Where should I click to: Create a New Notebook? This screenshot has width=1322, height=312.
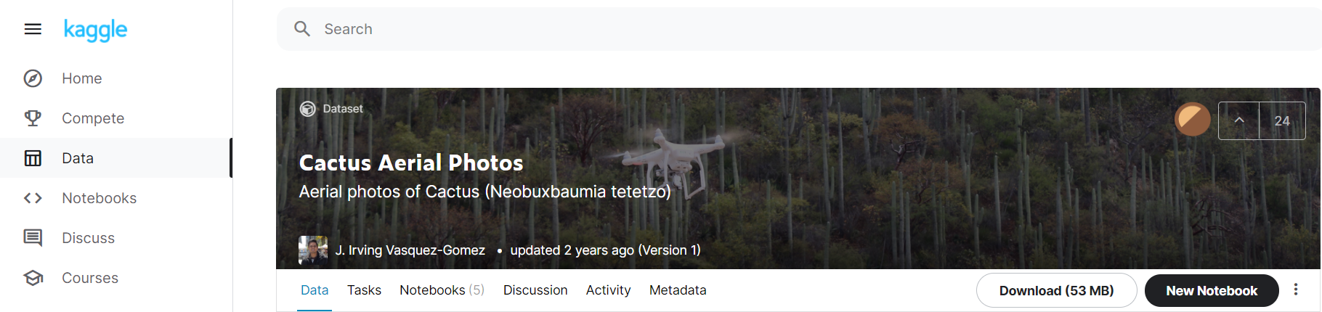[x=1211, y=291]
